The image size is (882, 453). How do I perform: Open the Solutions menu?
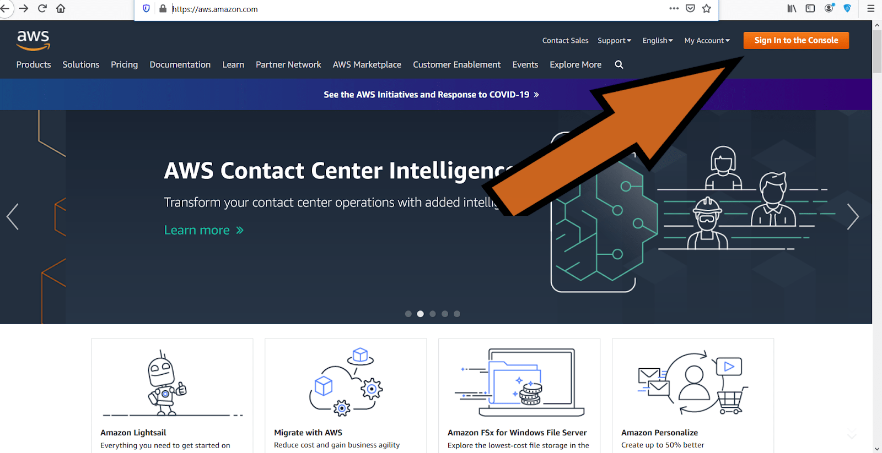pos(81,64)
